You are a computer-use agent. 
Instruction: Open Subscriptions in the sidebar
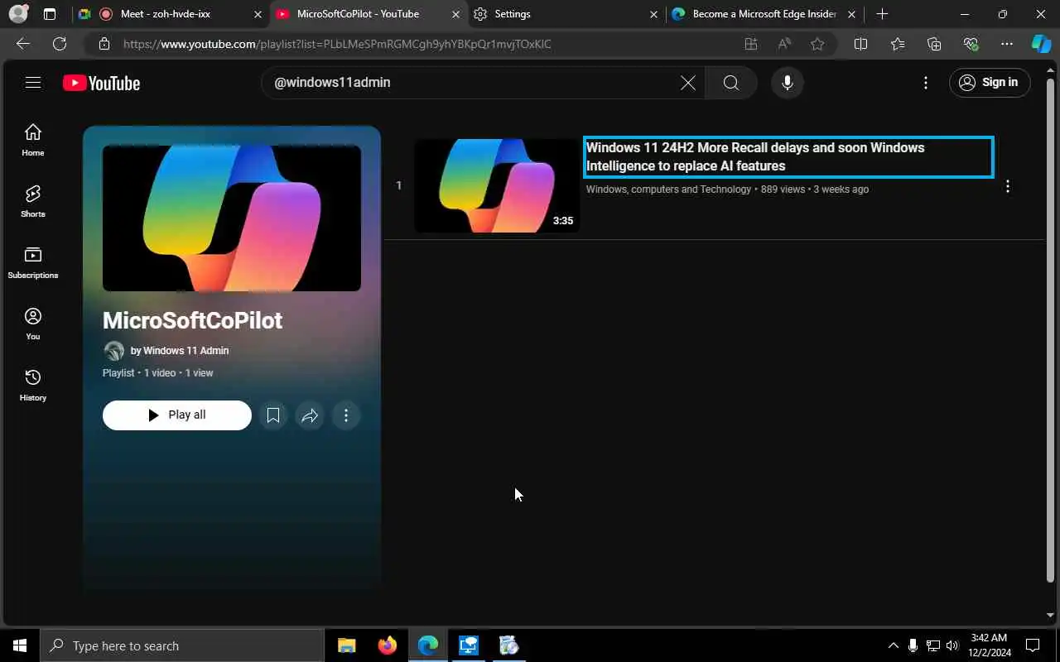33,262
